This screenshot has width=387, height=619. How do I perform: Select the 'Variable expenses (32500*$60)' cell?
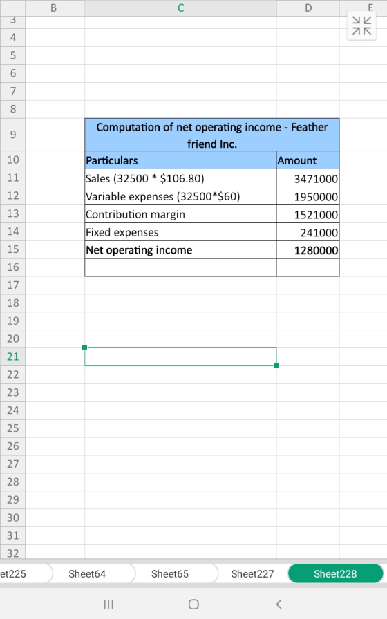tap(180, 196)
